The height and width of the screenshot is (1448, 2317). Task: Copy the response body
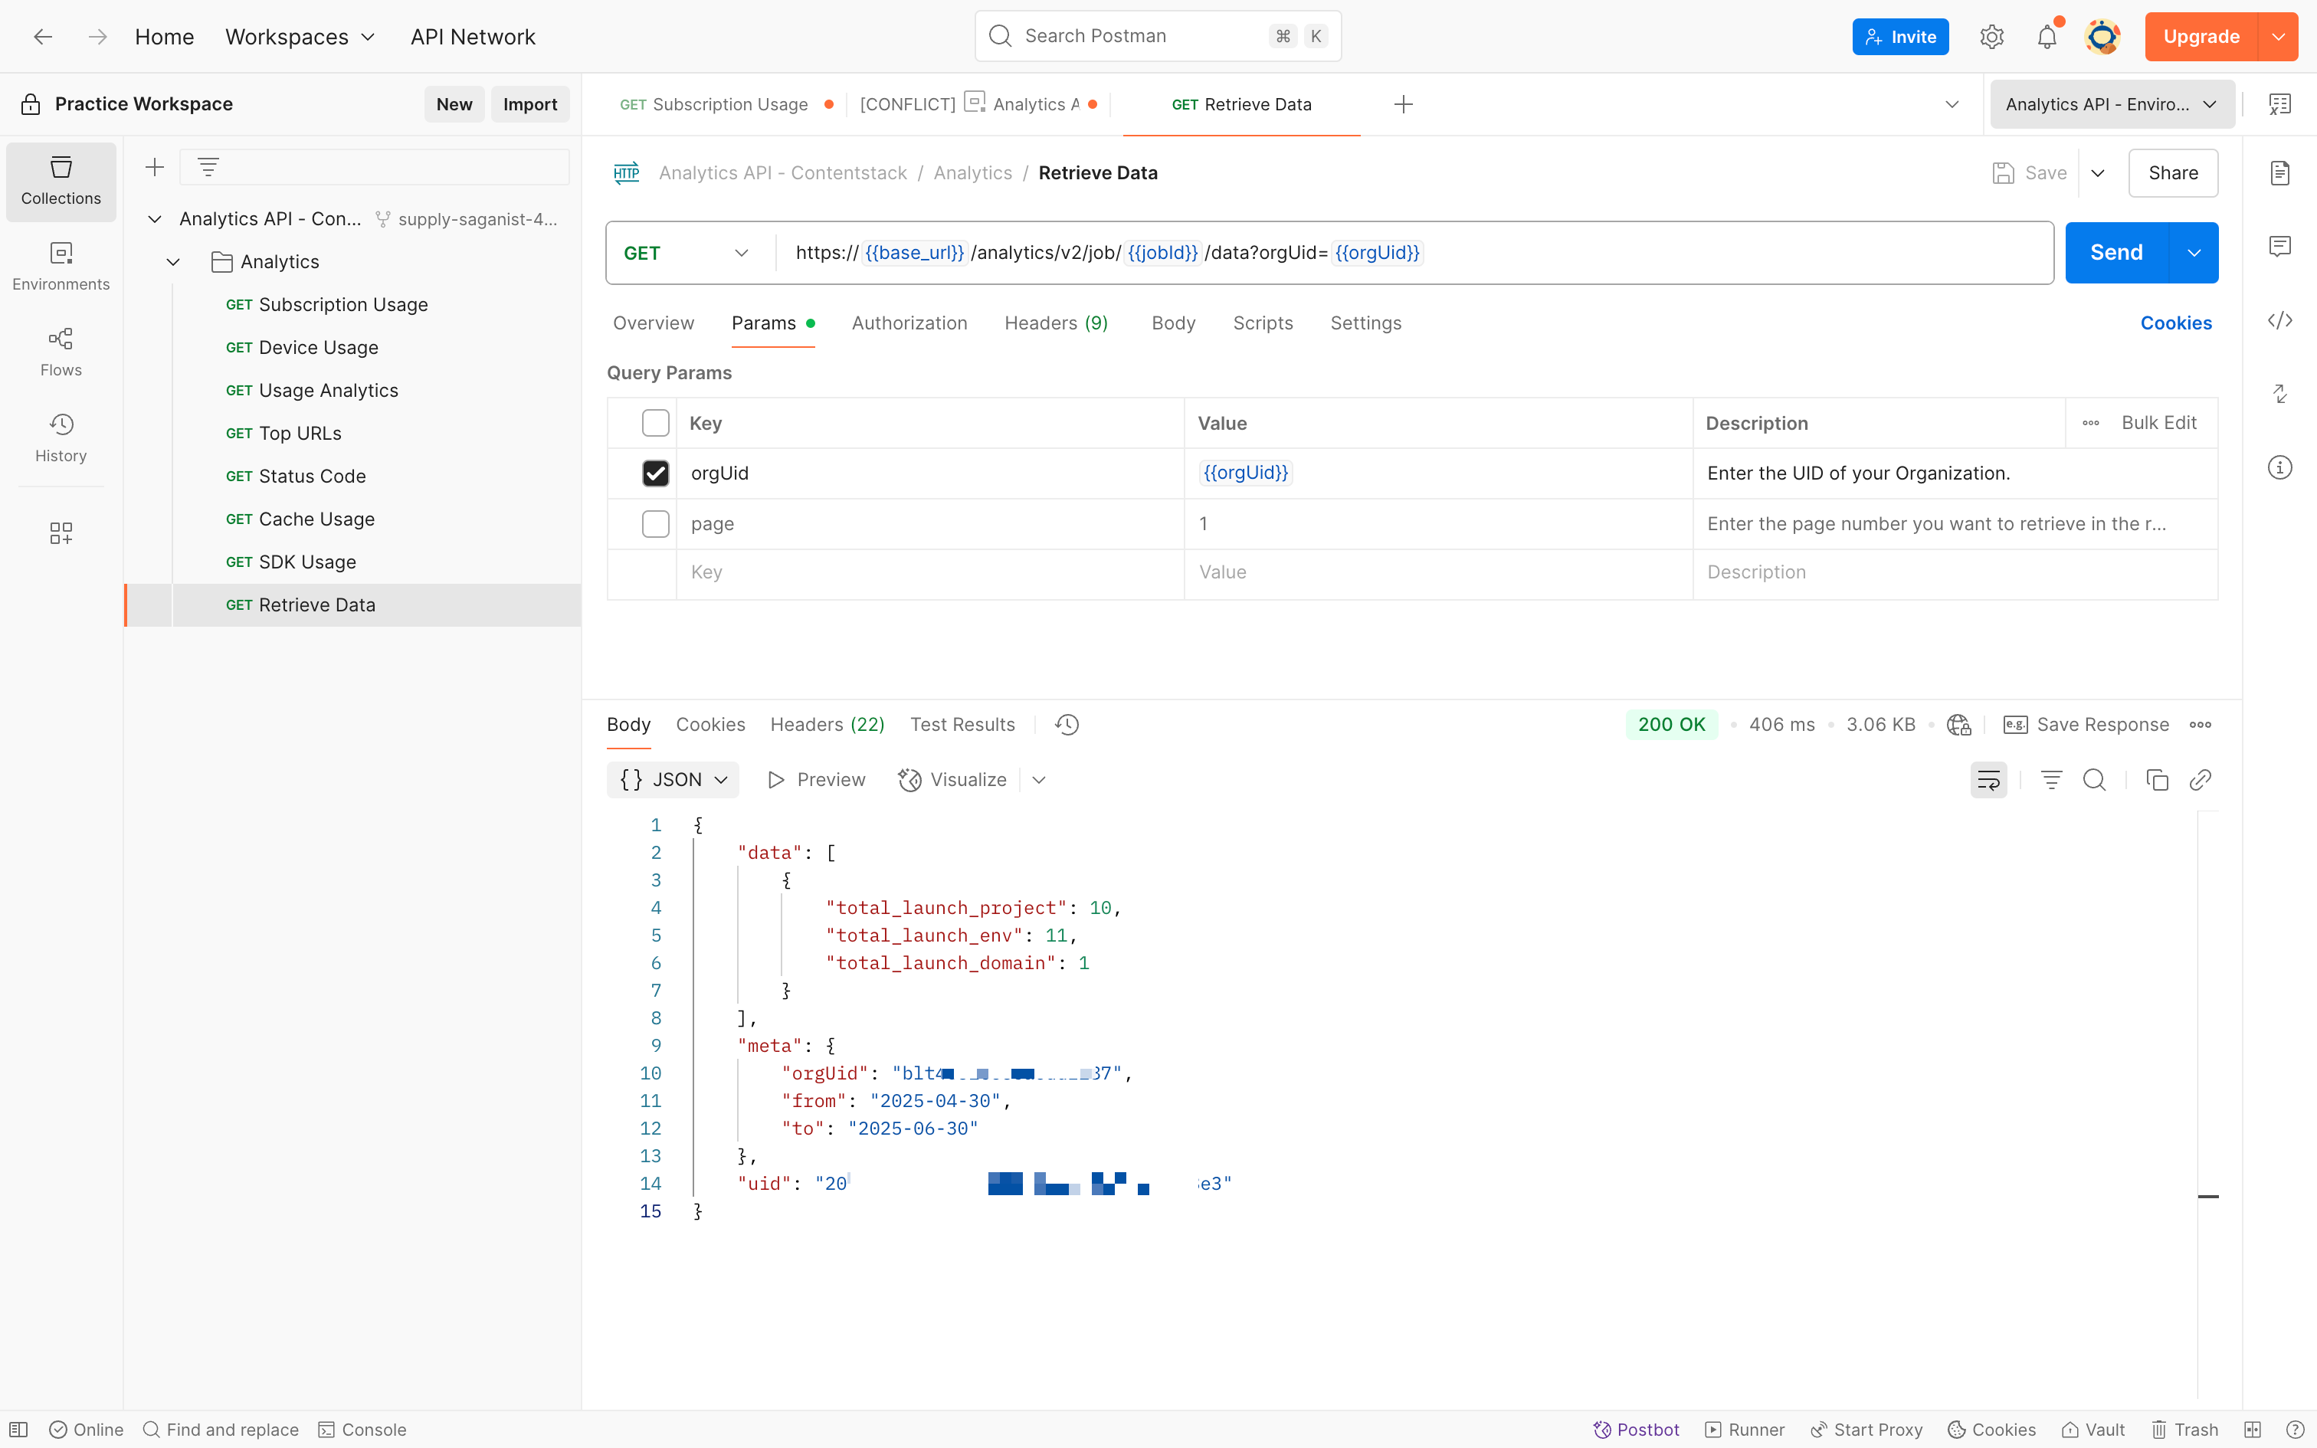click(x=2156, y=781)
